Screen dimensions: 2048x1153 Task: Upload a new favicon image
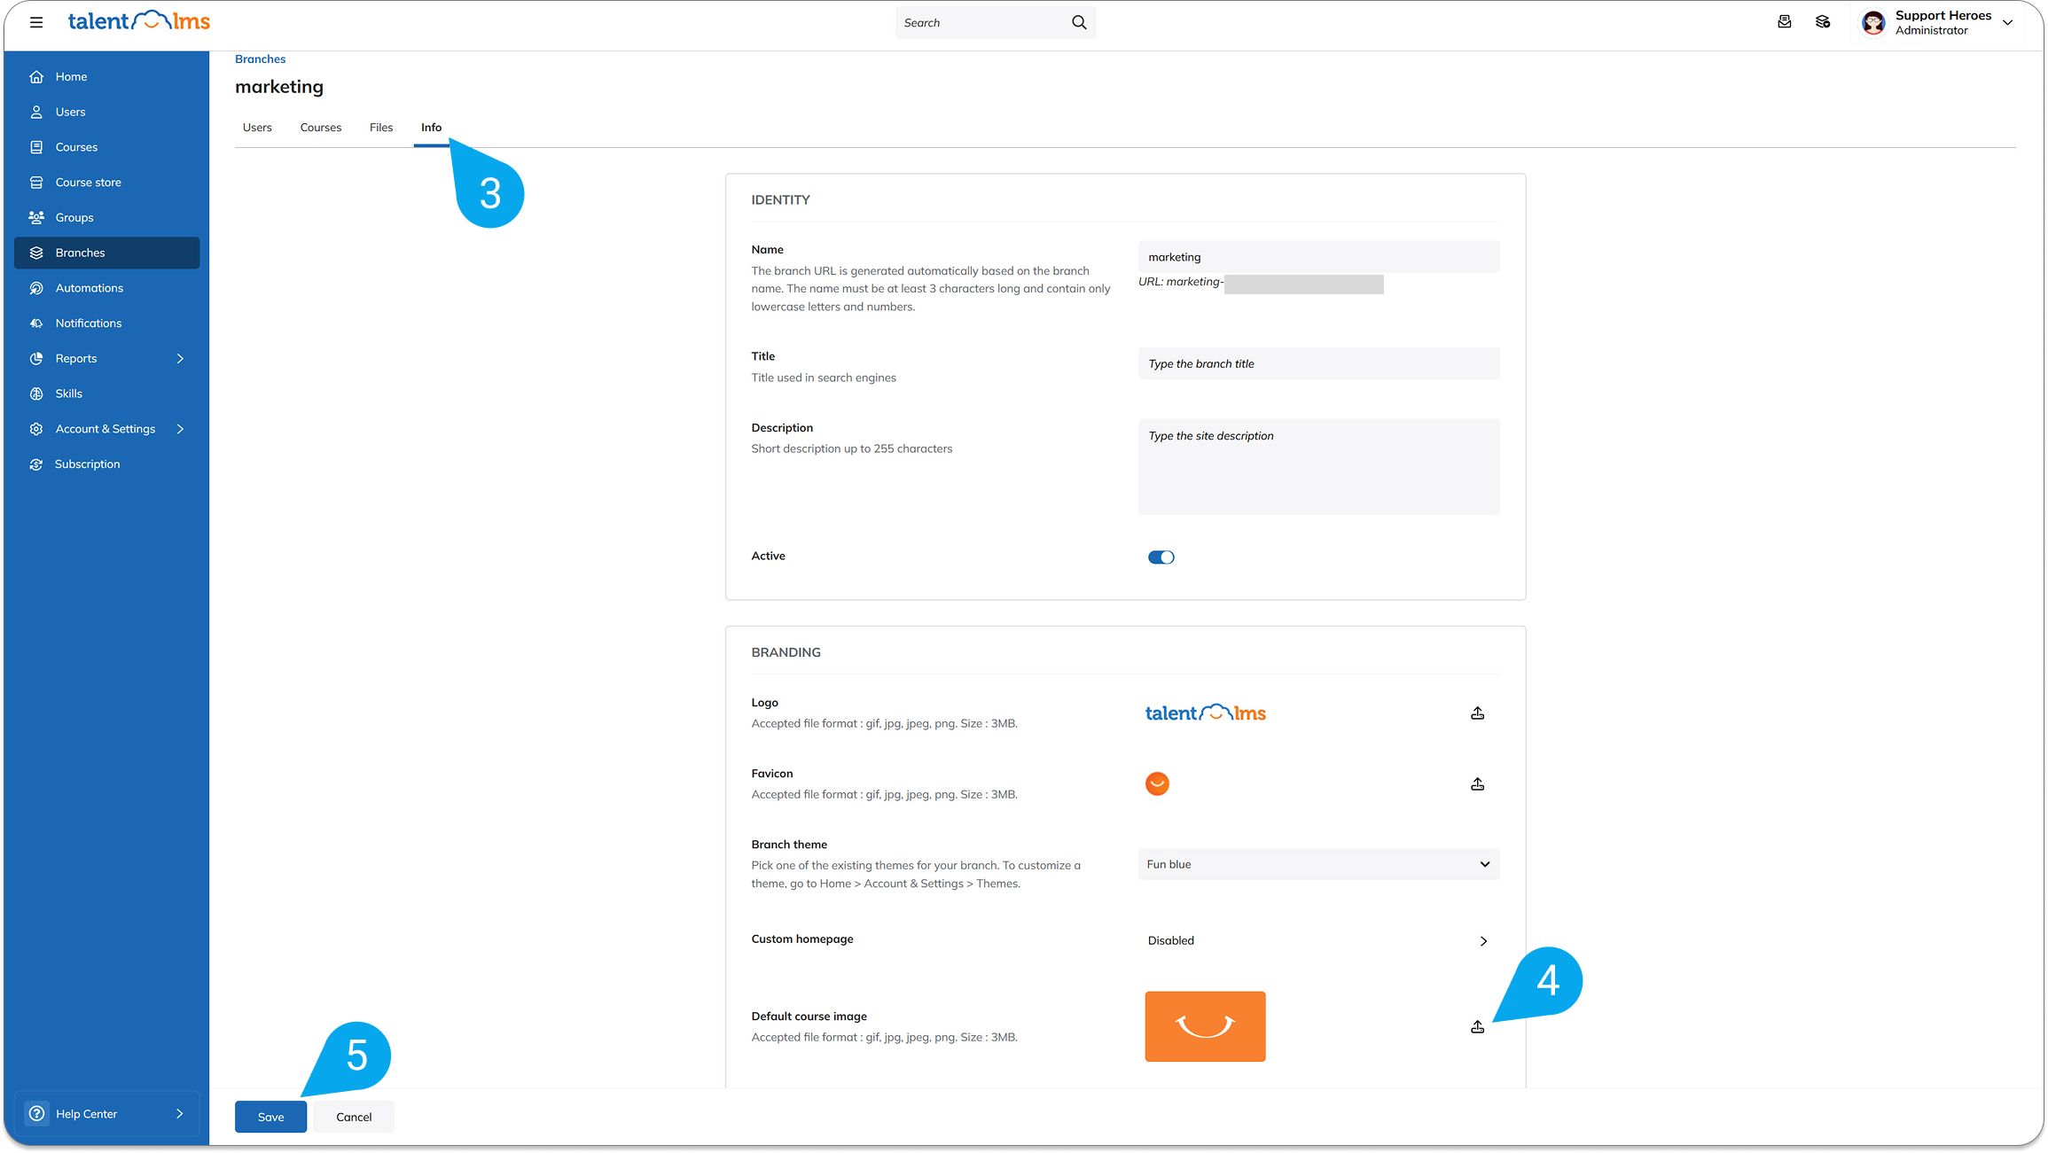coord(1477,784)
